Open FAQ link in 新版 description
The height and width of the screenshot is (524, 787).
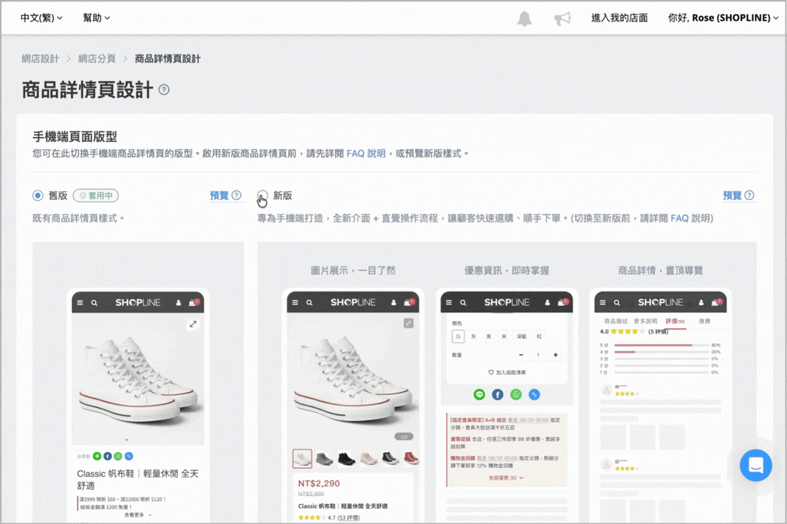(x=680, y=218)
